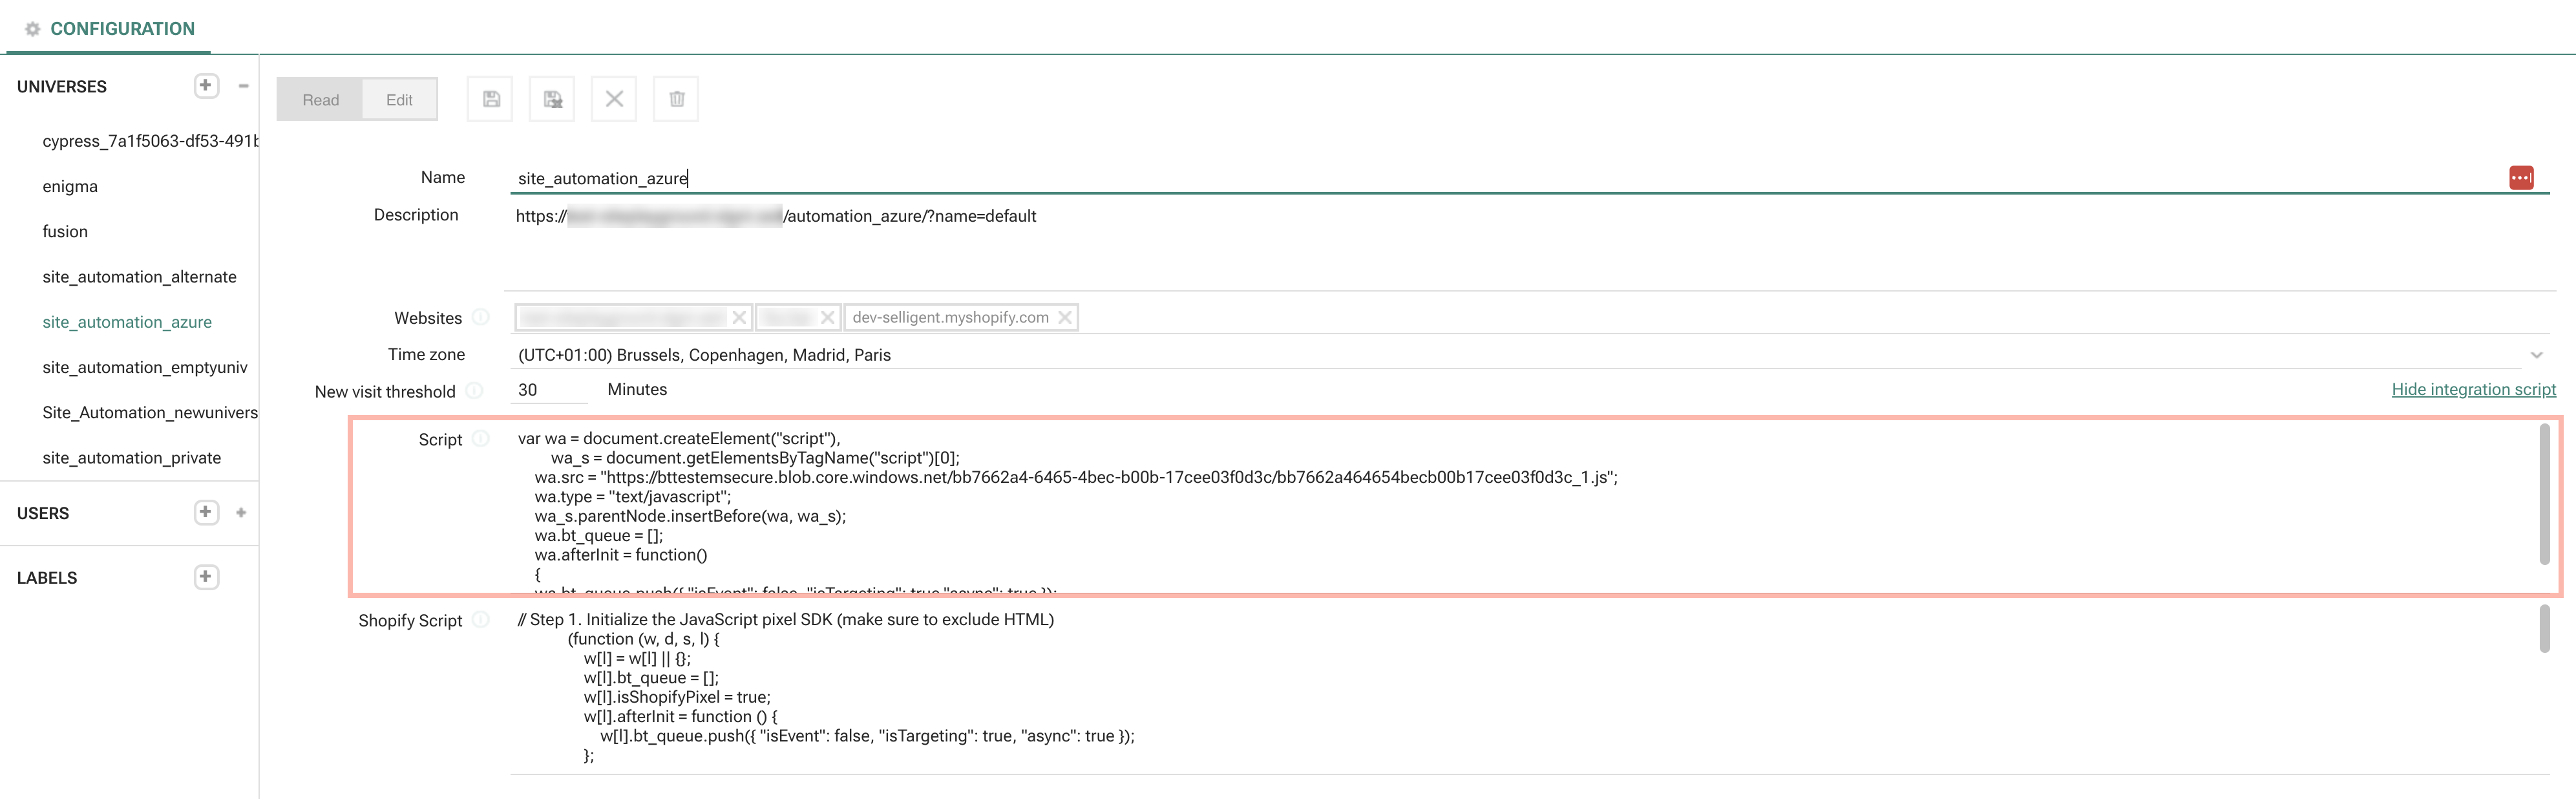Add a new universe with plus icon
This screenshot has height=799, width=2576.
[x=206, y=86]
